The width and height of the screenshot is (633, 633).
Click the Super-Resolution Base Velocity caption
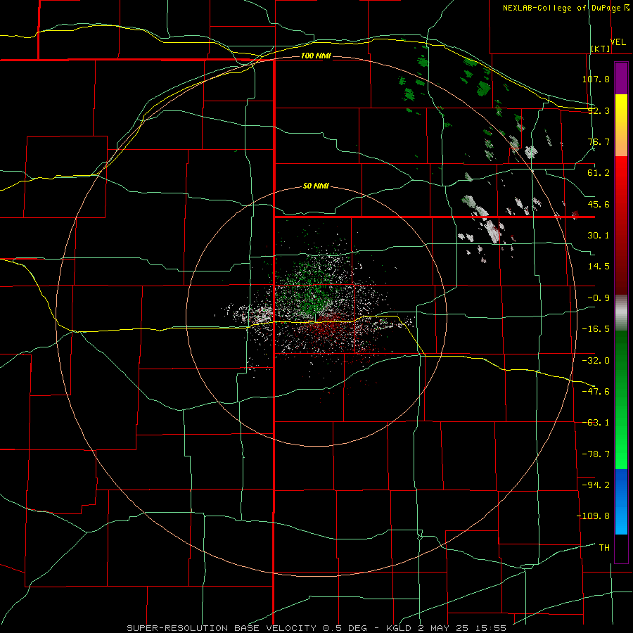(316, 628)
